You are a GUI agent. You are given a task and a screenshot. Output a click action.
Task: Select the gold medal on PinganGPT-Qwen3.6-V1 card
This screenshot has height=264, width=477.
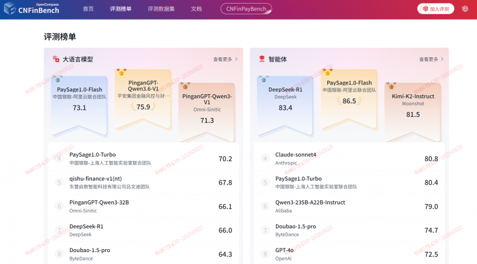click(122, 73)
